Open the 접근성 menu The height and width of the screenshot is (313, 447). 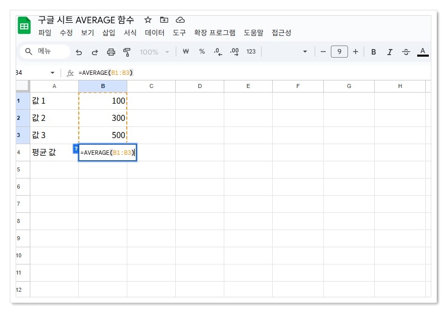(281, 32)
